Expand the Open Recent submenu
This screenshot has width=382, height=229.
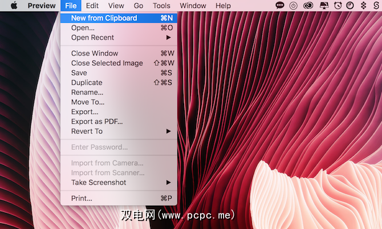(119, 38)
